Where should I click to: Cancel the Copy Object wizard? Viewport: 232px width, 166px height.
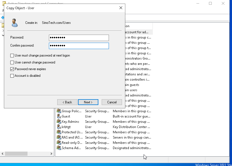(x=112, y=102)
